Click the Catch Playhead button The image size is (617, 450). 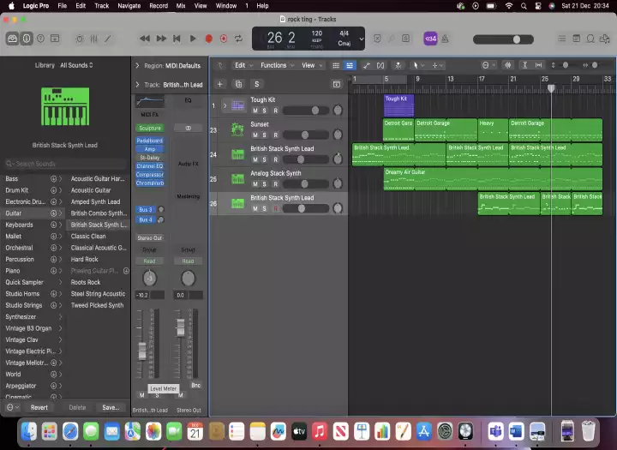[398, 65]
